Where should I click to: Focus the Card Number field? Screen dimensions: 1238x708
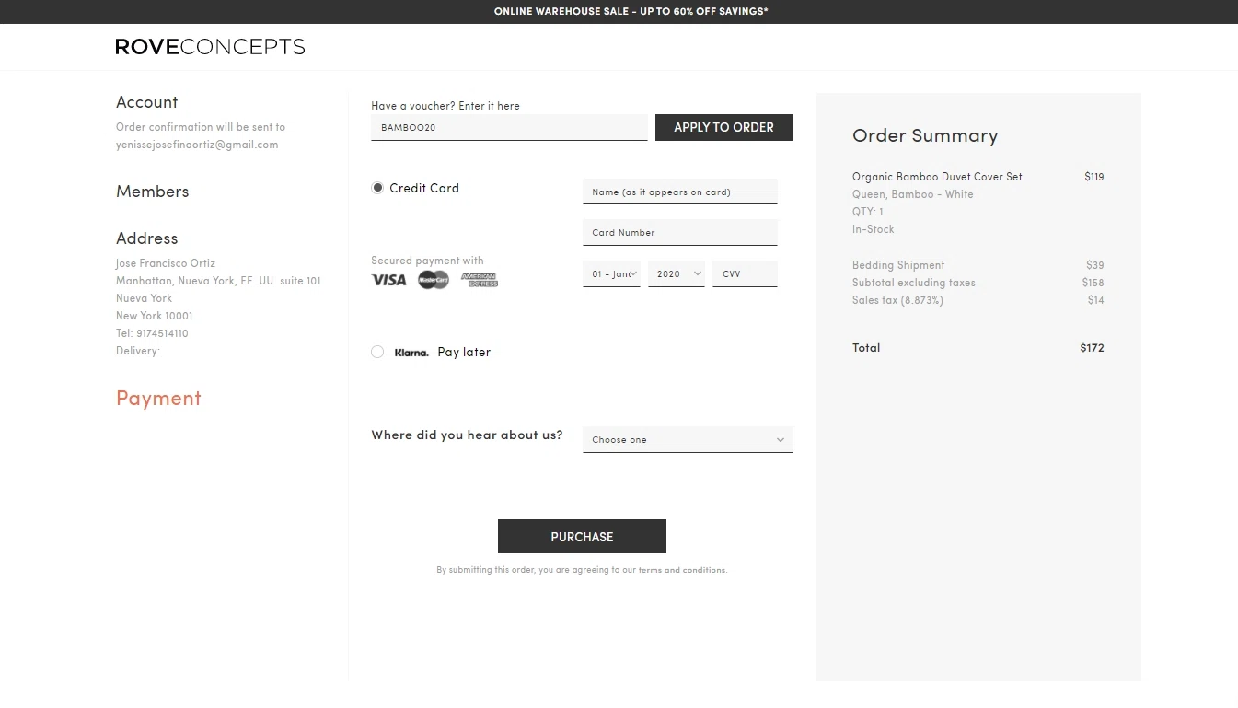(680, 232)
